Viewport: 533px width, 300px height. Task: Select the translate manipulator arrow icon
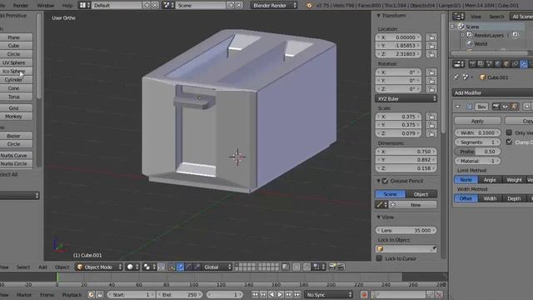pyautogui.click(x=180, y=267)
